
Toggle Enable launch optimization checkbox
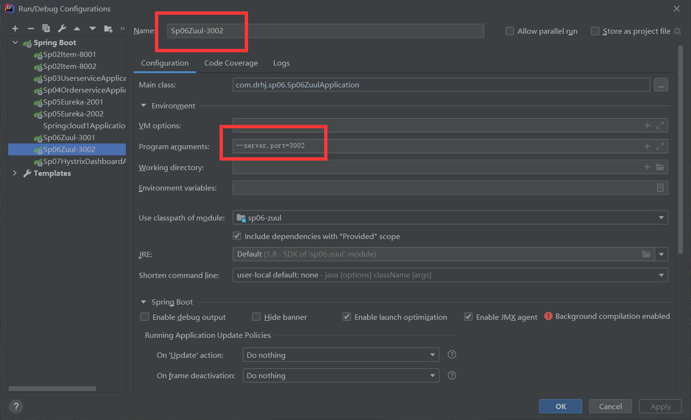pyautogui.click(x=347, y=316)
